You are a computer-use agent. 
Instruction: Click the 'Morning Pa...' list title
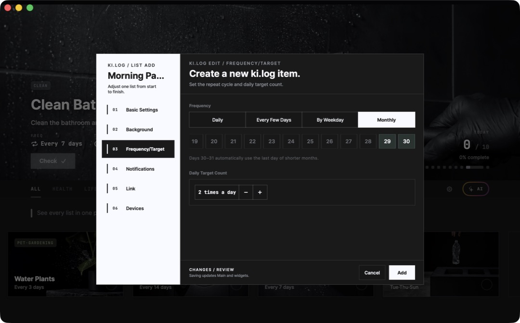coord(136,76)
